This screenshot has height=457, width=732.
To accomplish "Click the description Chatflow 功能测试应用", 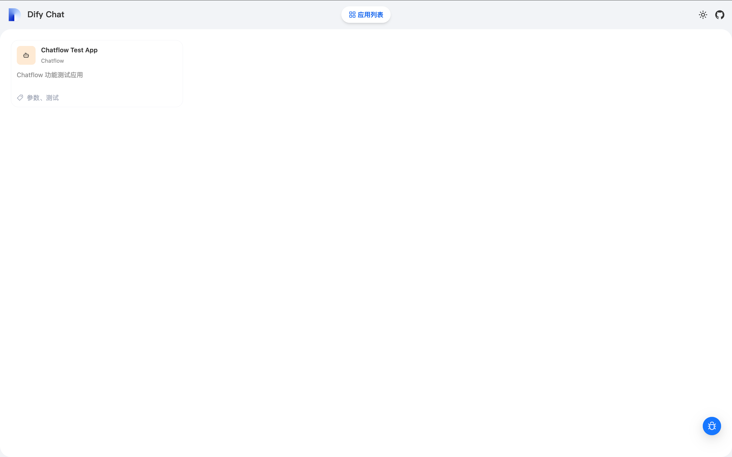I will [50, 75].
